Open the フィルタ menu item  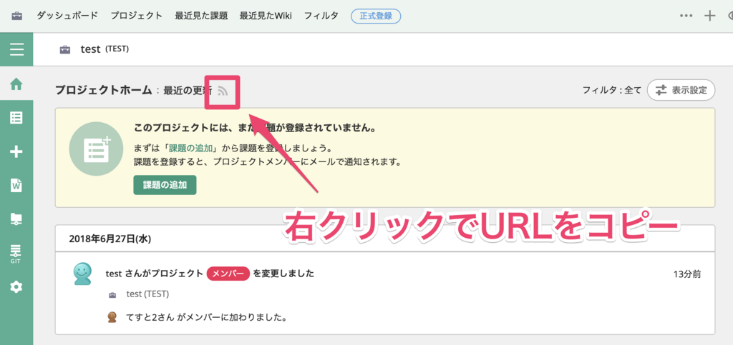[321, 16]
